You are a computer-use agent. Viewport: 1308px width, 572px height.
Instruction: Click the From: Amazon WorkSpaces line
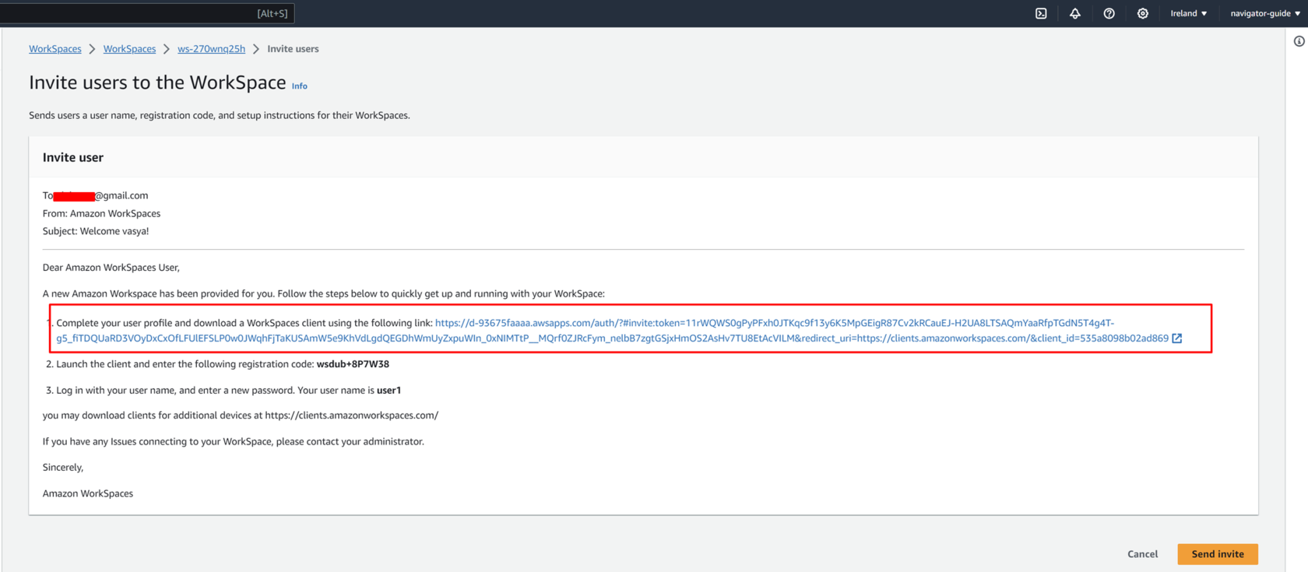pos(101,213)
